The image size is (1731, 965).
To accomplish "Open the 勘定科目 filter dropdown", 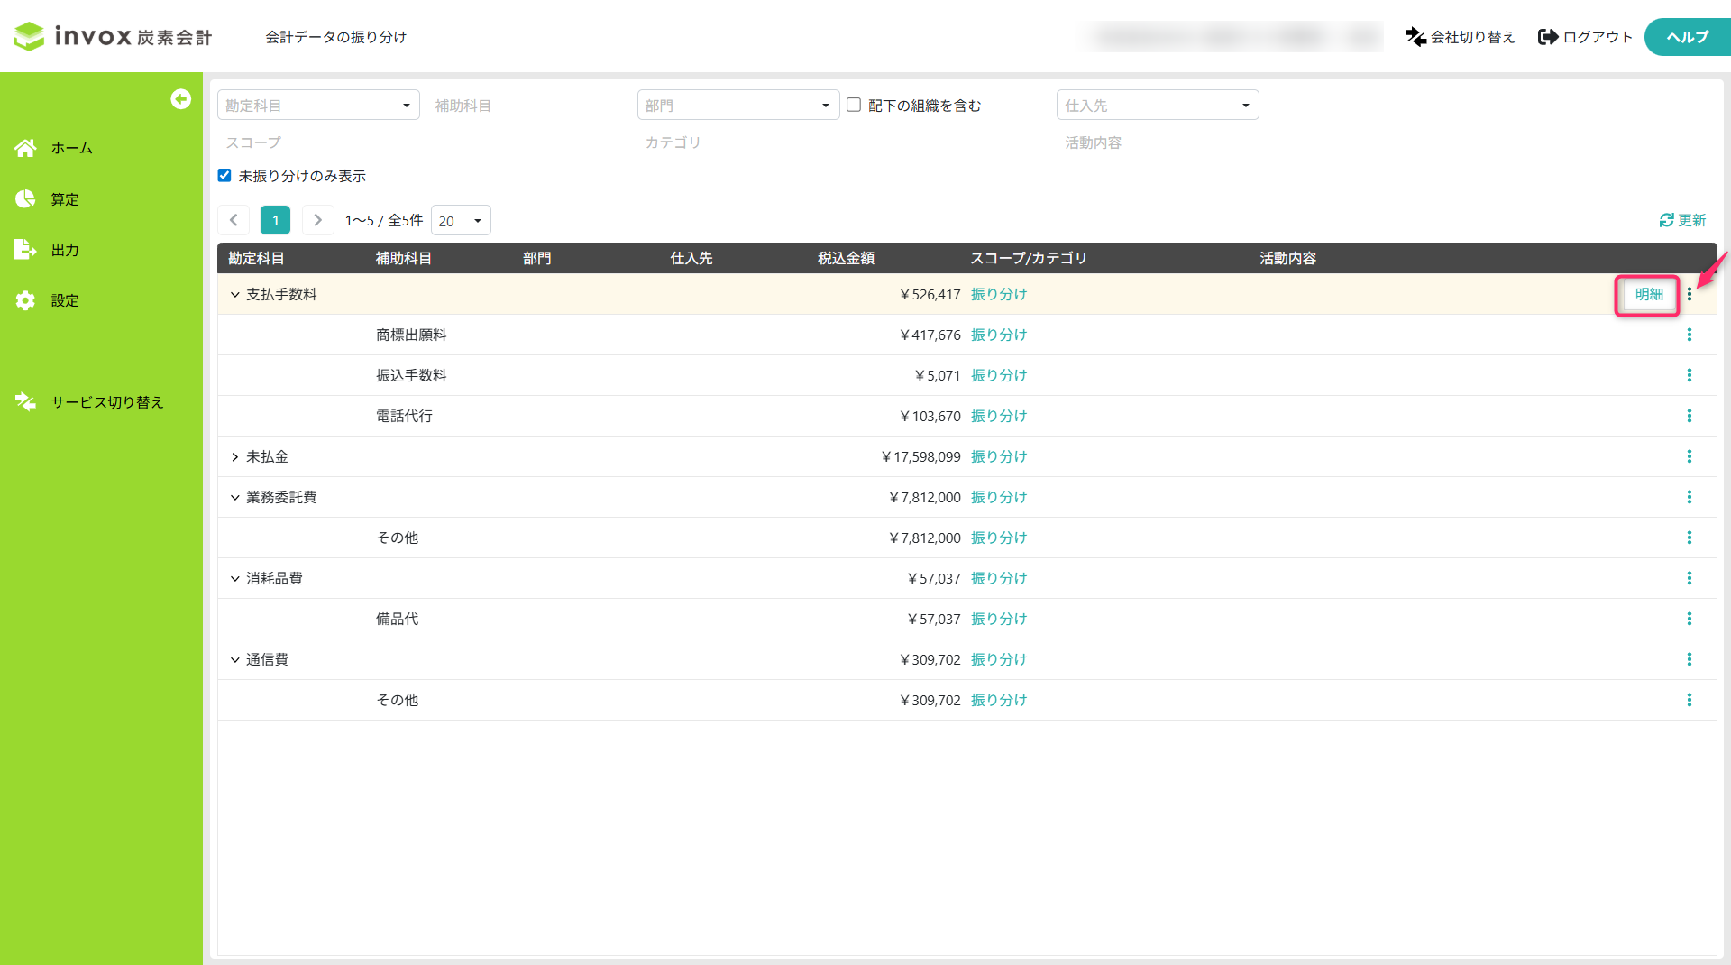I will click(318, 106).
